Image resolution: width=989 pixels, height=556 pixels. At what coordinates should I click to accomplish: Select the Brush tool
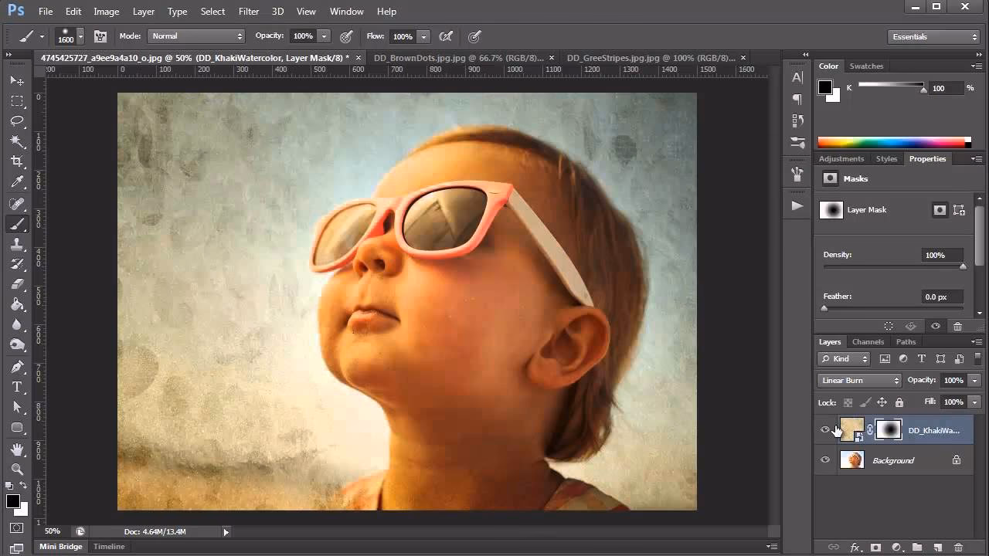18,224
